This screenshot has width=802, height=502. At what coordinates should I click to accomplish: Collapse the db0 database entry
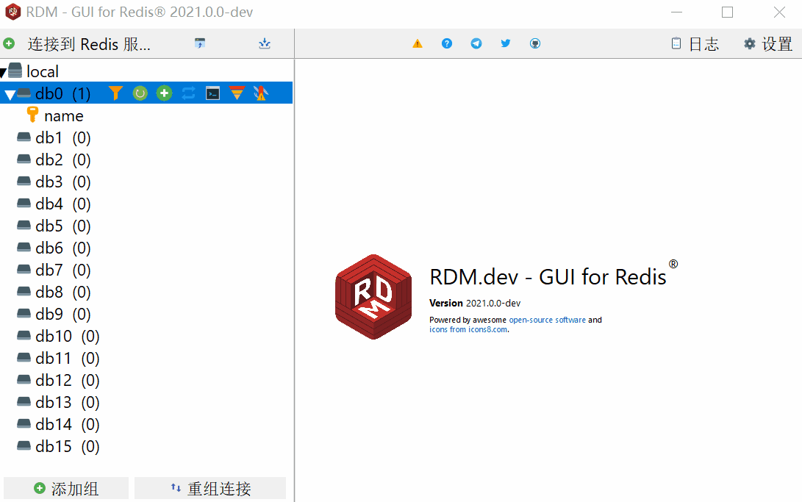tap(11, 93)
